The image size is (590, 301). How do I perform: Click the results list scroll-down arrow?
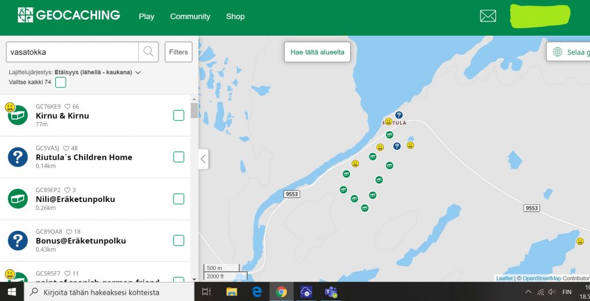click(x=194, y=279)
